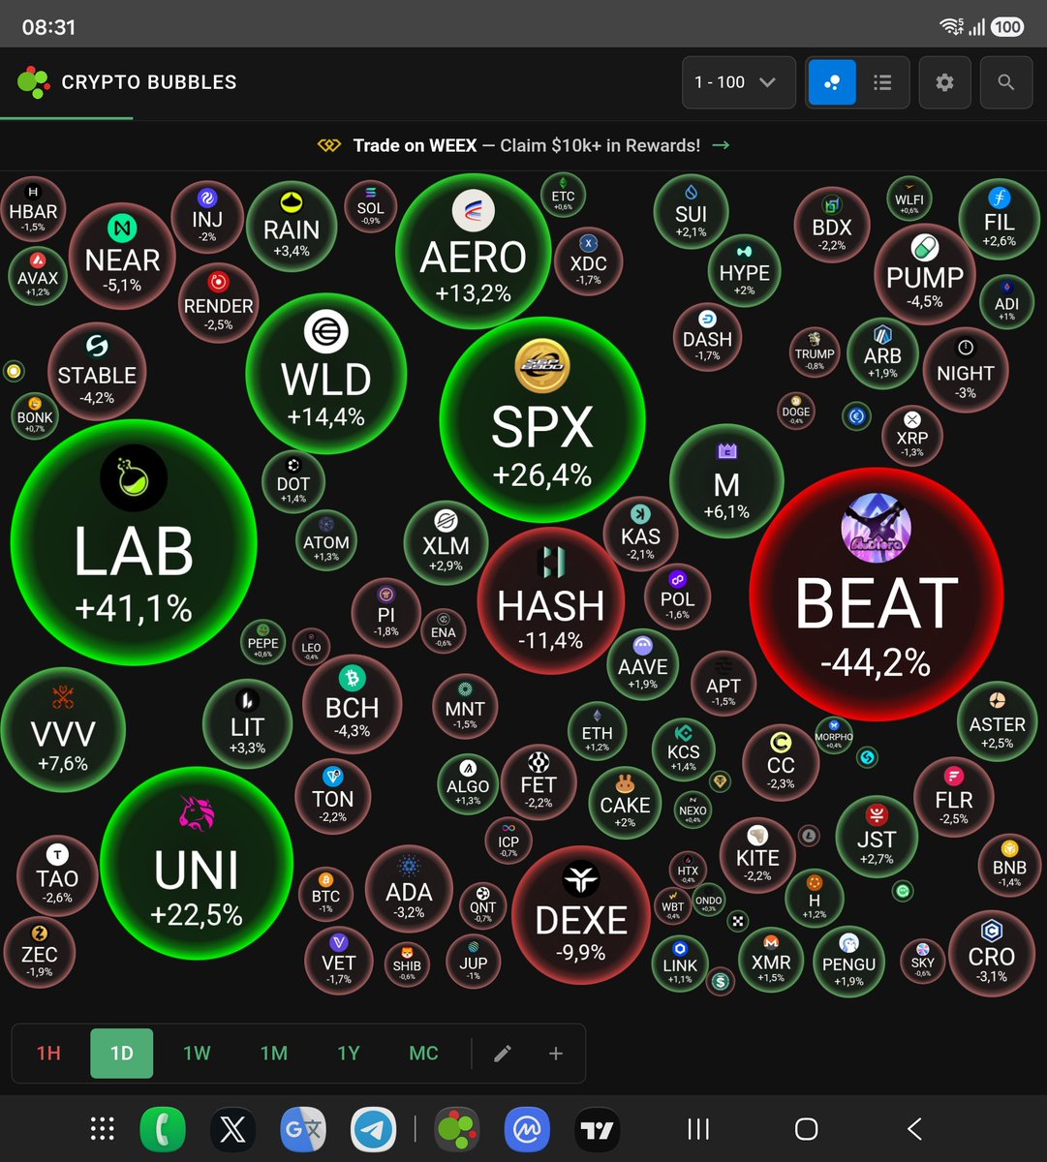Launch Telegram from the taskbar

(x=372, y=1129)
